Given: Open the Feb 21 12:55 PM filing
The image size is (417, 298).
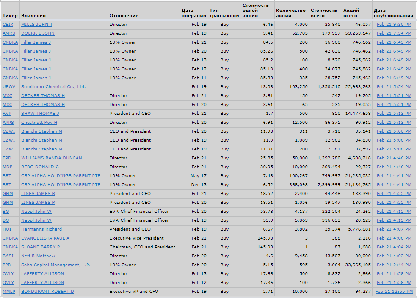Looking at the screenshot, I should click(x=393, y=292).
